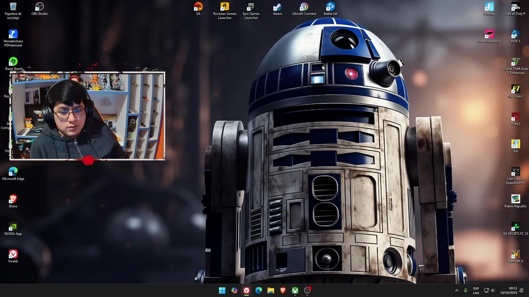This screenshot has height=297, width=529.
Task: Open Brave from the taskbar
Action: click(x=283, y=290)
